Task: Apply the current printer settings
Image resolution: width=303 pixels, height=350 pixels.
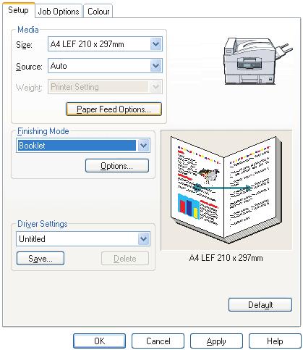Action: click(216, 341)
